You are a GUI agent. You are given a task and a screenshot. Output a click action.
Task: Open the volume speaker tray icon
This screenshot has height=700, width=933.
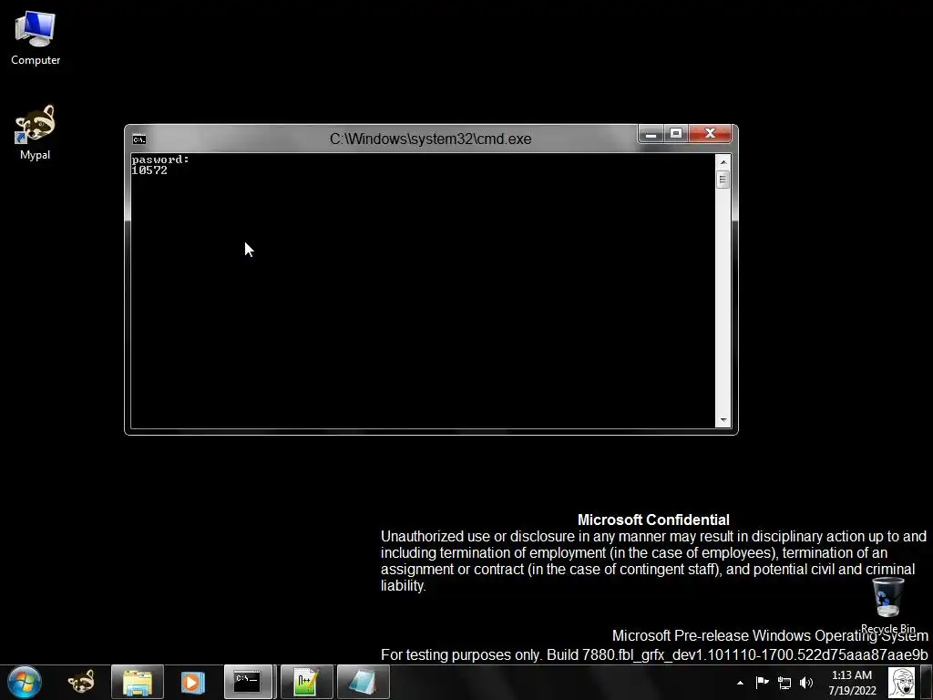pos(806,683)
